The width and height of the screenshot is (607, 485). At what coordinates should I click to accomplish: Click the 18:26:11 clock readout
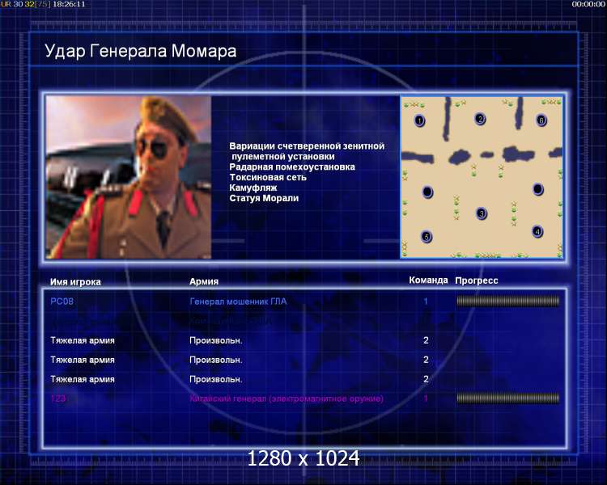click(69, 4)
